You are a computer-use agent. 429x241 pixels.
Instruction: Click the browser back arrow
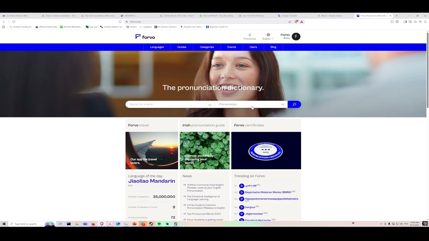click(4, 22)
